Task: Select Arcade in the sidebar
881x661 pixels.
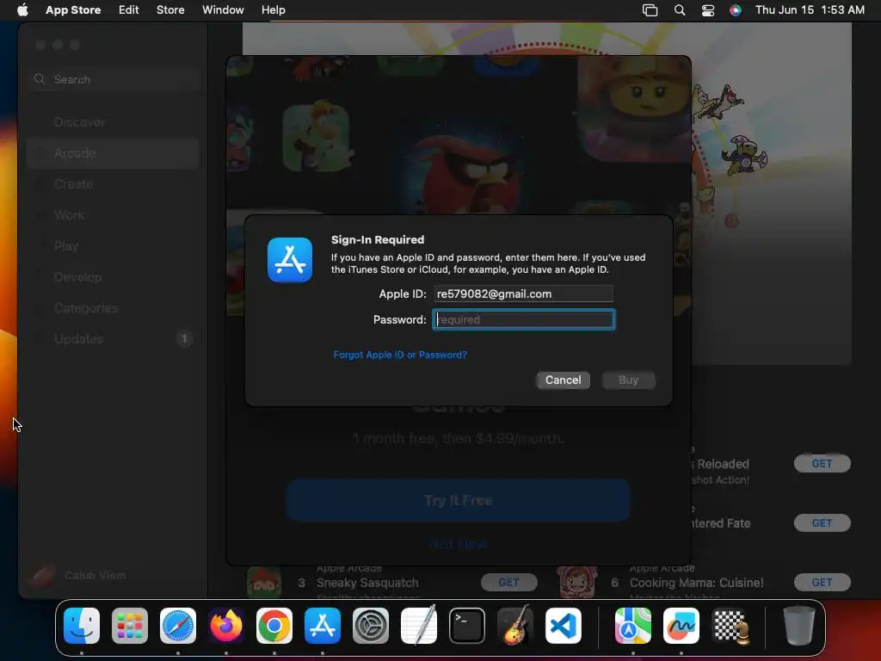Action: tap(113, 153)
